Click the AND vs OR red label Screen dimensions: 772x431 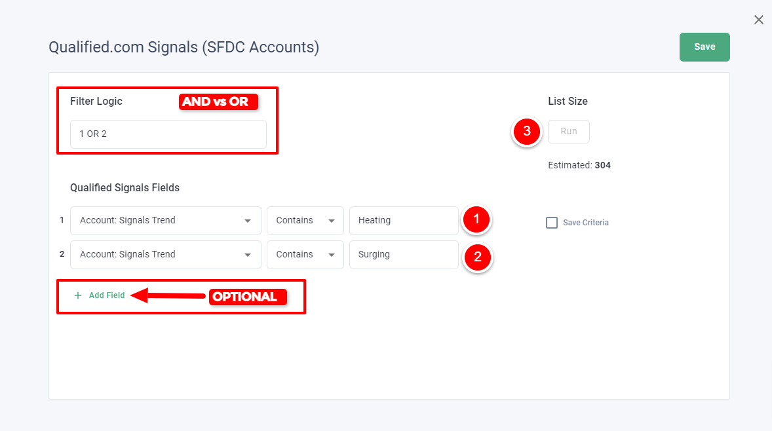218,102
